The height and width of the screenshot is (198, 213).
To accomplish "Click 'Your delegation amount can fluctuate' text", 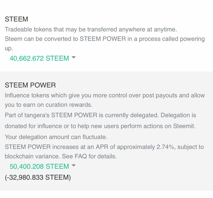I will tap(56, 137).
